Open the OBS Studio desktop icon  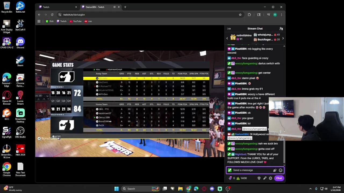[x=20, y=132]
